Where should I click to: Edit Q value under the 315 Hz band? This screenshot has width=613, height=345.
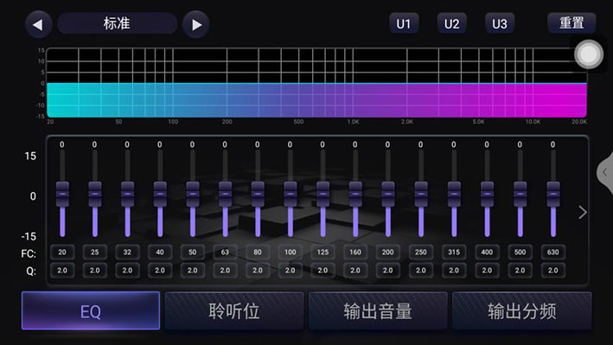pyautogui.click(x=454, y=271)
